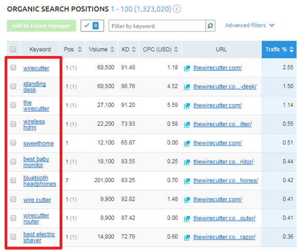
Task: Open the wire cutter keyword link
Action: tap(37, 200)
